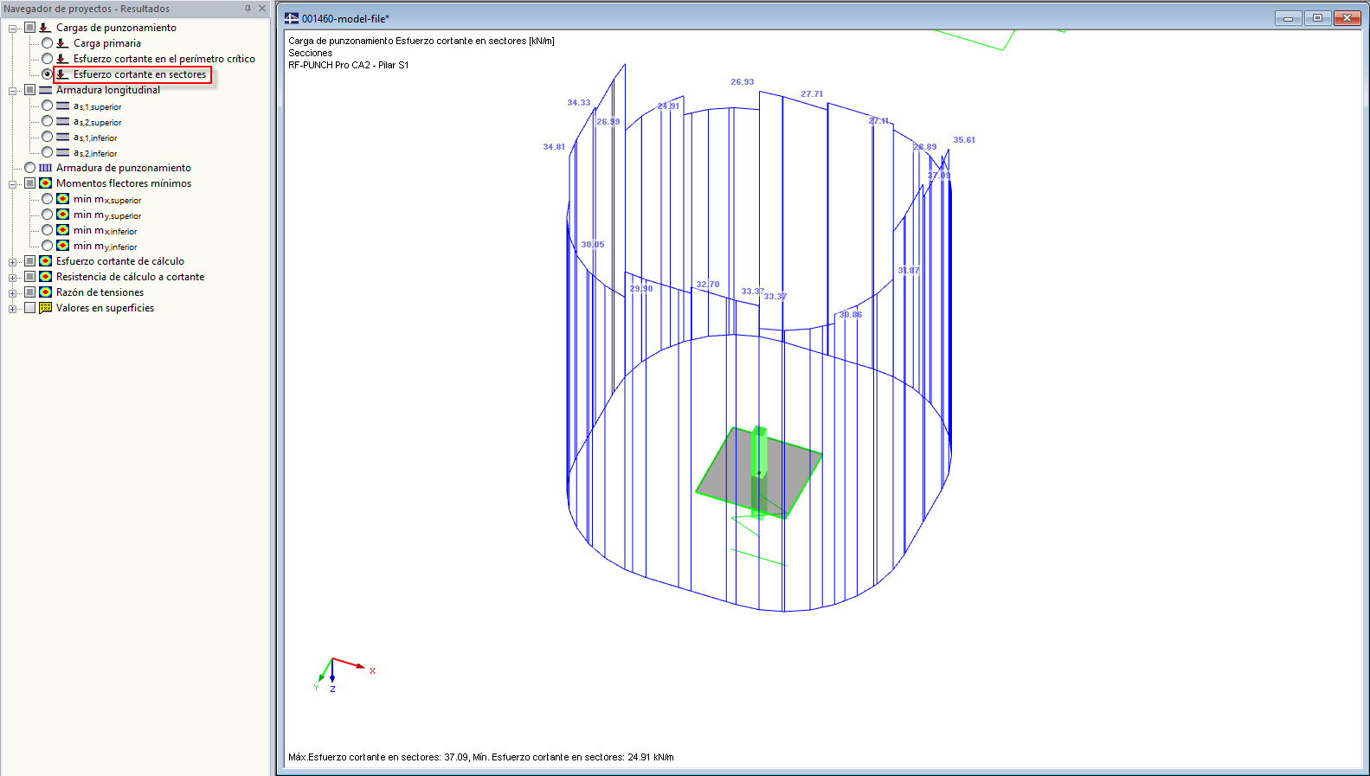Click the Resistencia de cálculo a cortante icon

[x=45, y=277]
